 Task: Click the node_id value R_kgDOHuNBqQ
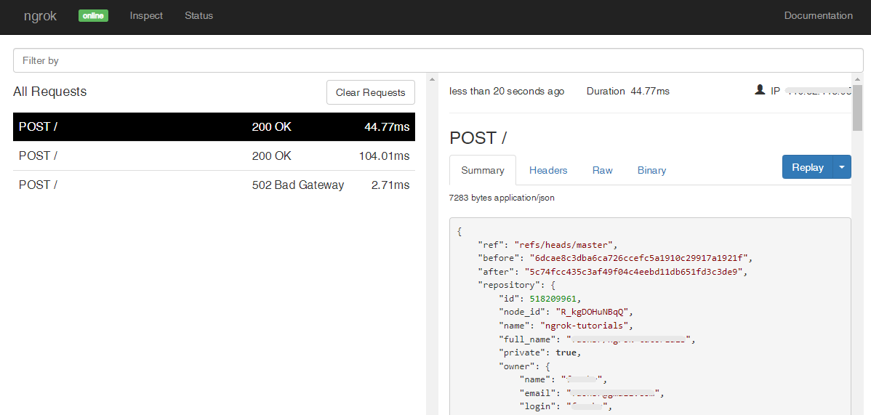pos(592,313)
